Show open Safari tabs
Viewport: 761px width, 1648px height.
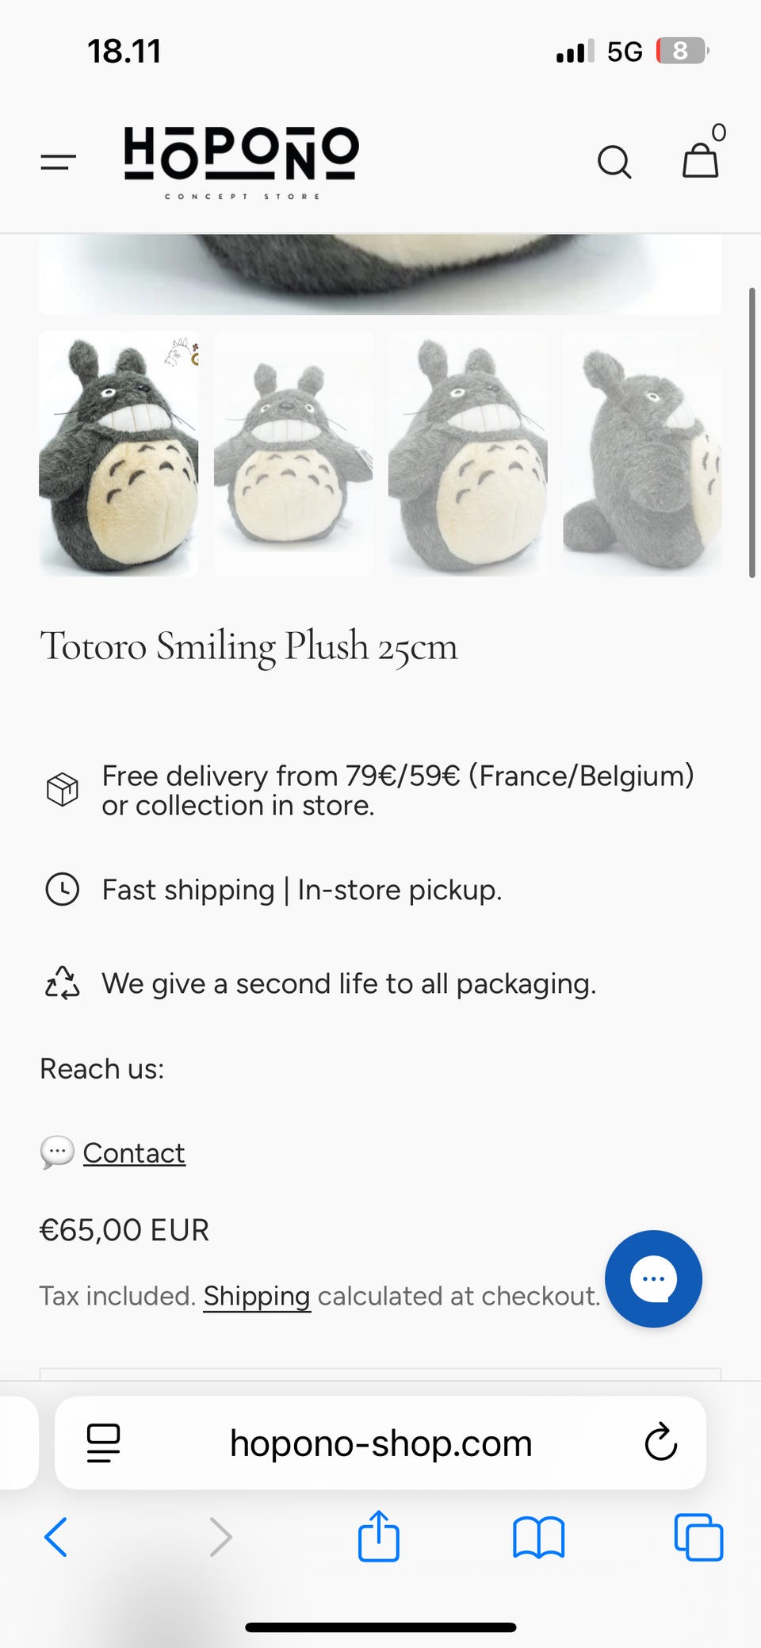pyautogui.click(x=698, y=1538)
